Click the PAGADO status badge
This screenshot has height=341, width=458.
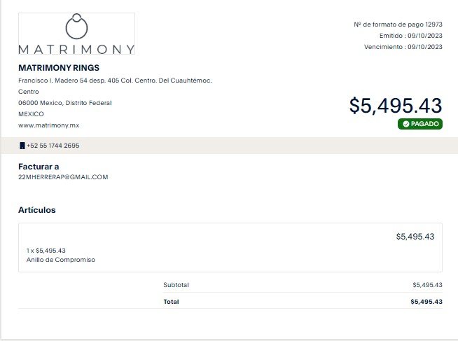click(x=420, y=124)
